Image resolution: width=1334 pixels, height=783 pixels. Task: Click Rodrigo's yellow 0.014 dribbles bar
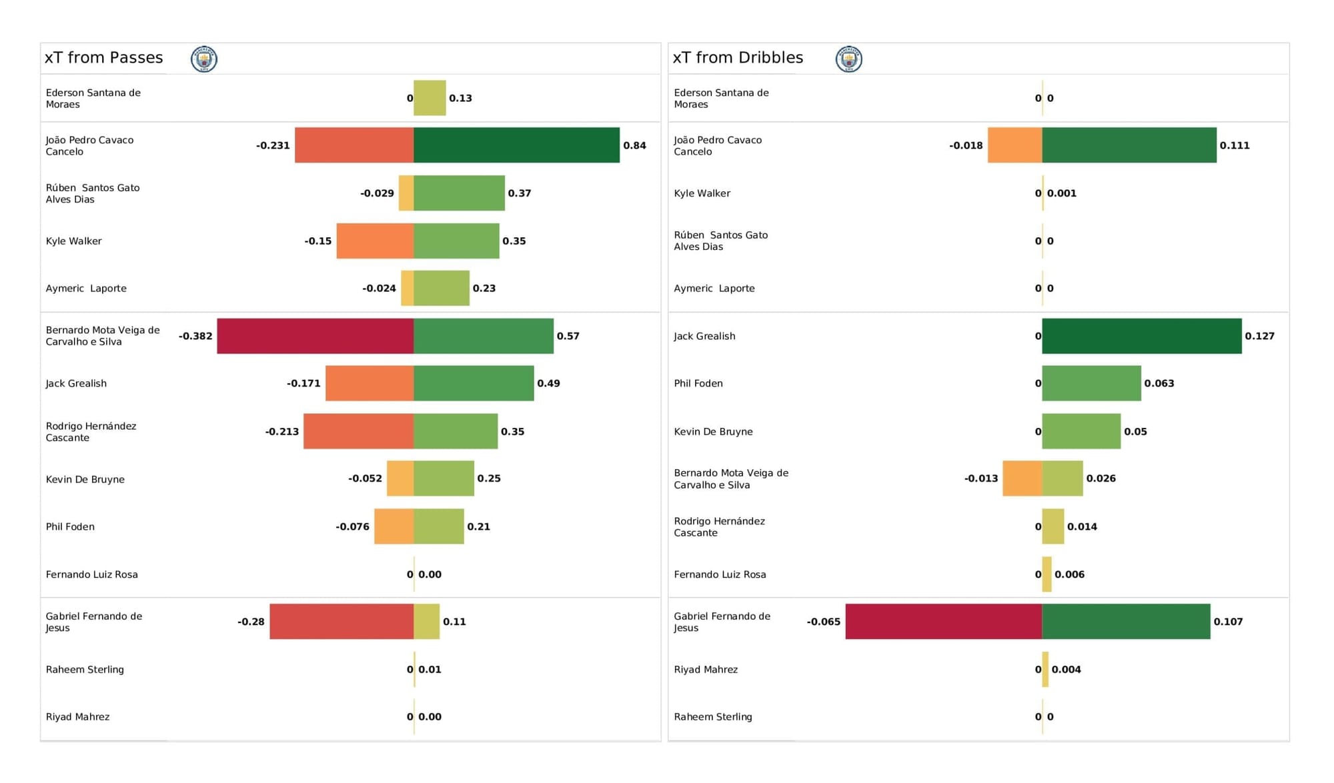[1053, 526]
